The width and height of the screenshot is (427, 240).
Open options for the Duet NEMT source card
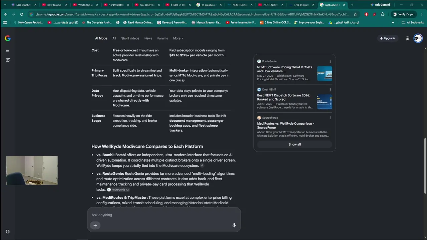330,89
